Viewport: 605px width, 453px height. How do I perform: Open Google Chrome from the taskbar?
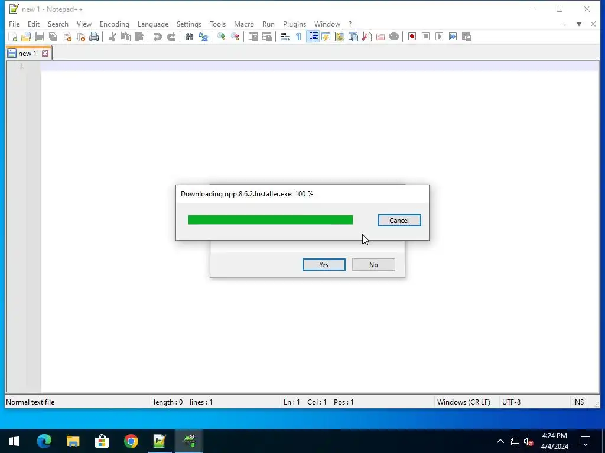(x=131, y=441)
